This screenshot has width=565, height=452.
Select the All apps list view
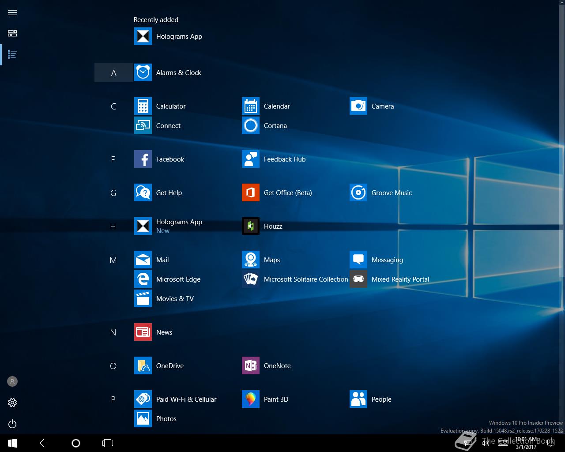click(x=12, y=55)
